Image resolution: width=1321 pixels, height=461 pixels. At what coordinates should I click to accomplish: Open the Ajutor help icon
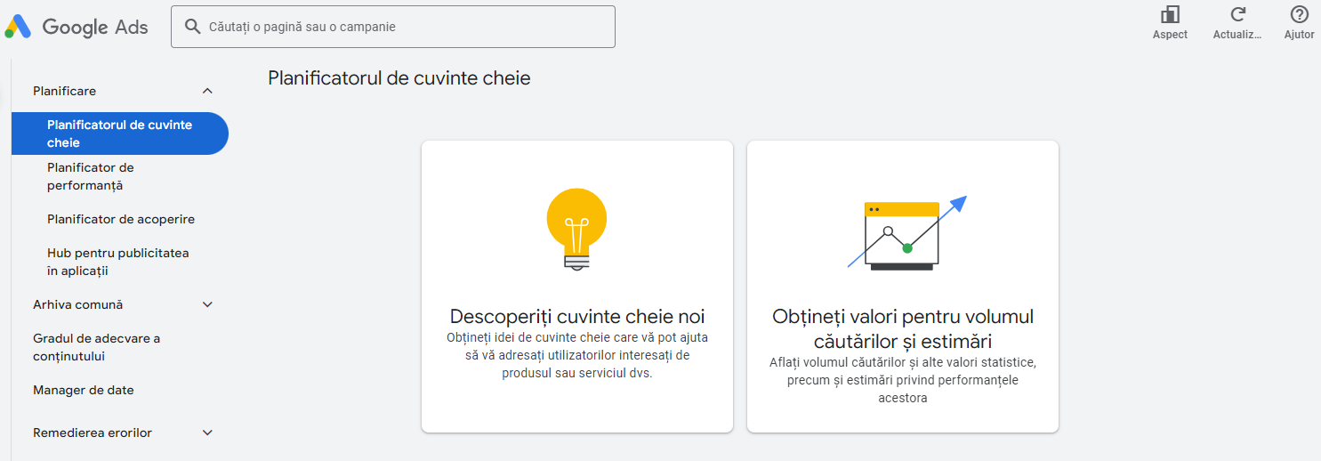tap(1299, 15)
